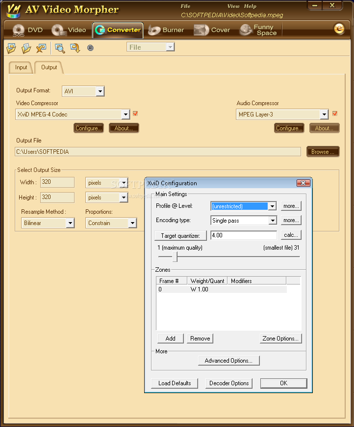Screen dimensions: 354x427
Task: Toggle the Video Compressor checkbox
Action: [x=135, y=114]
